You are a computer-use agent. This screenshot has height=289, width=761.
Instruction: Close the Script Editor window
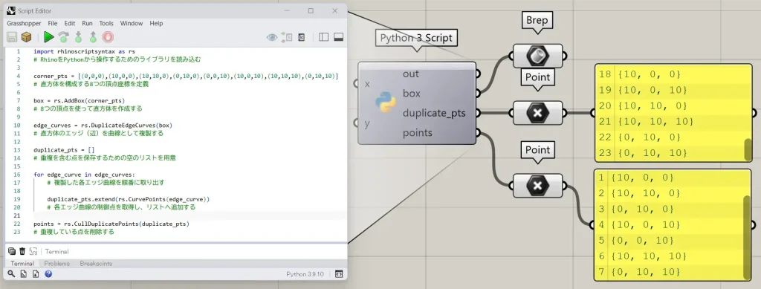tap(335, 10)
